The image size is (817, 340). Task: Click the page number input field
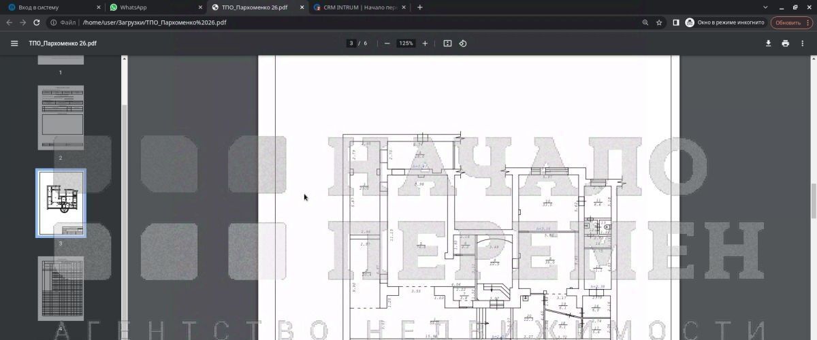pyautogui.click(x=351, y=43)
